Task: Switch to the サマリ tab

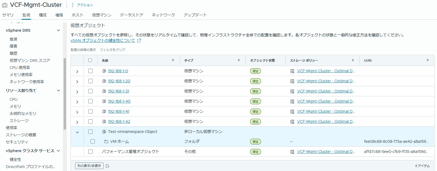Action: tap(8, 15)
